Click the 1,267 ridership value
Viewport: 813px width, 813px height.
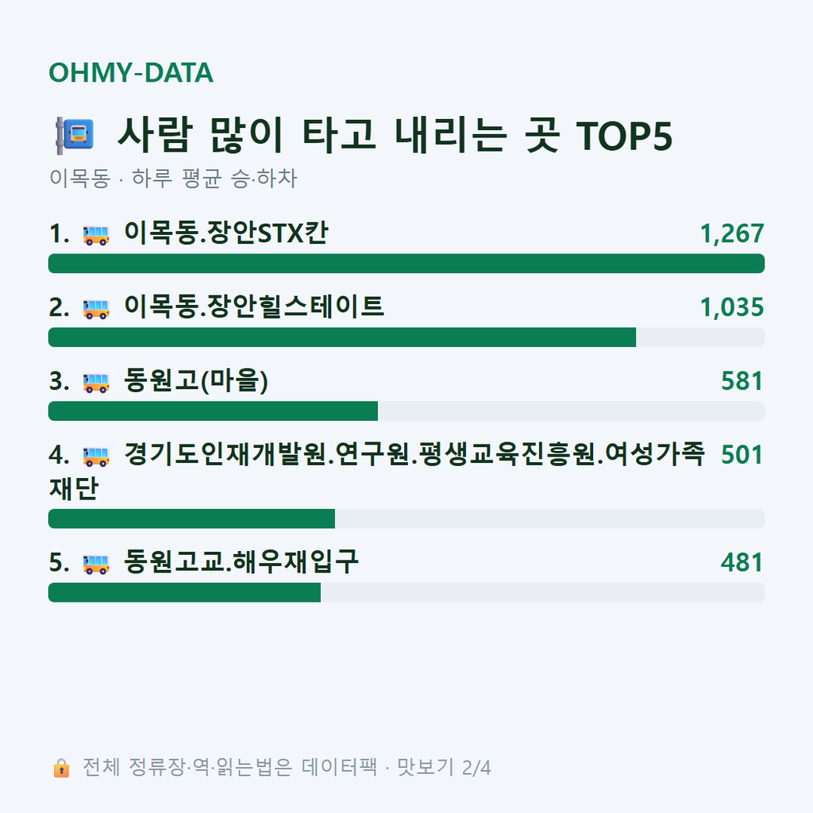[x=732, y=233]
